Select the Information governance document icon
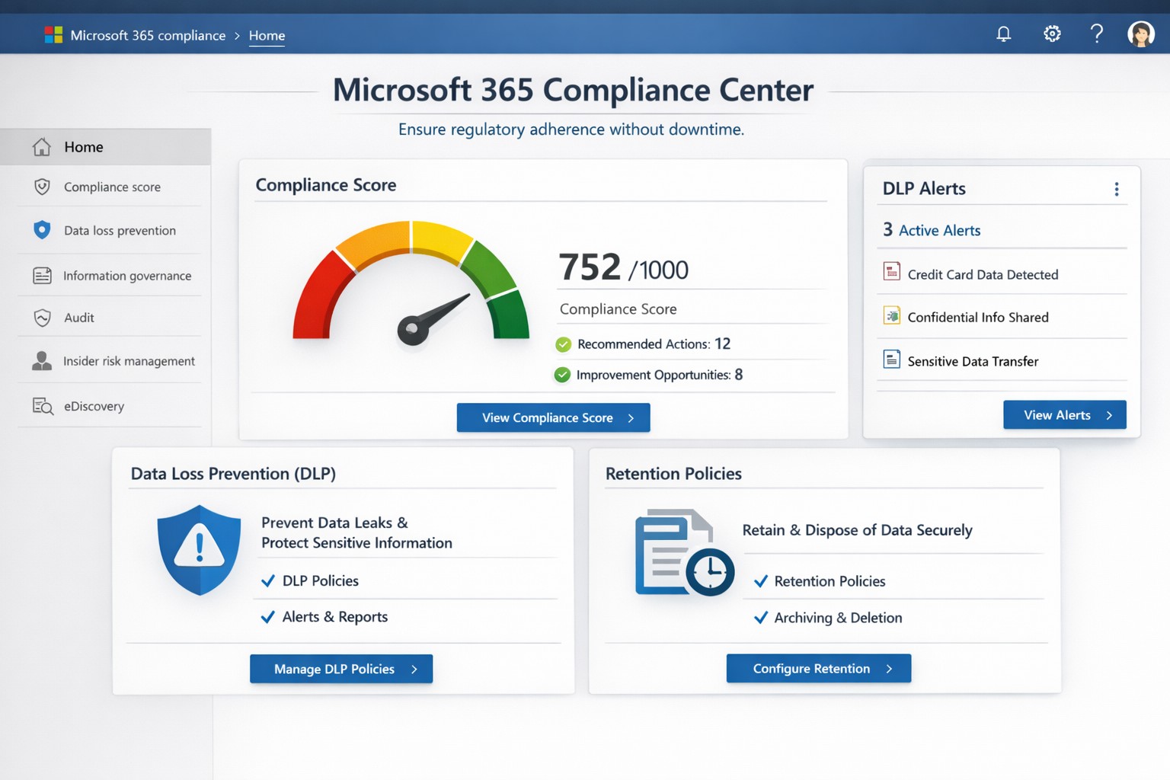The height and width of the screenshot is (780, 1170). click(42, 275)
